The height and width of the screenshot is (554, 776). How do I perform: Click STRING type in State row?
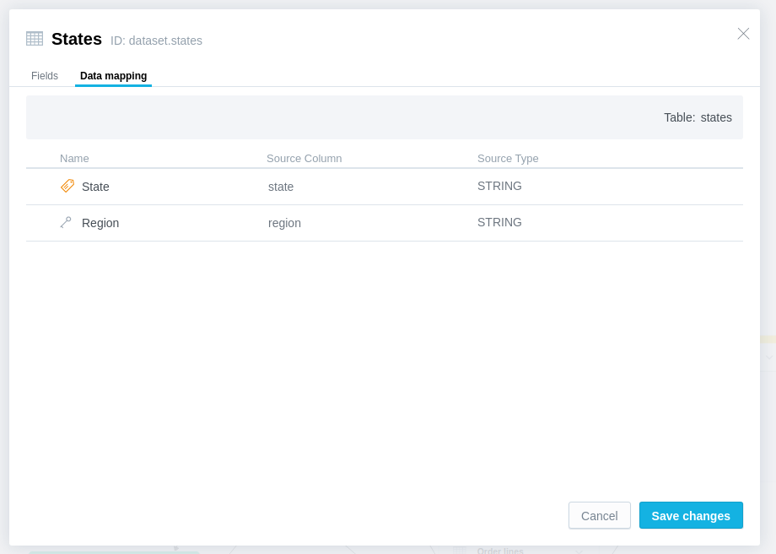[x=499, y=186]
